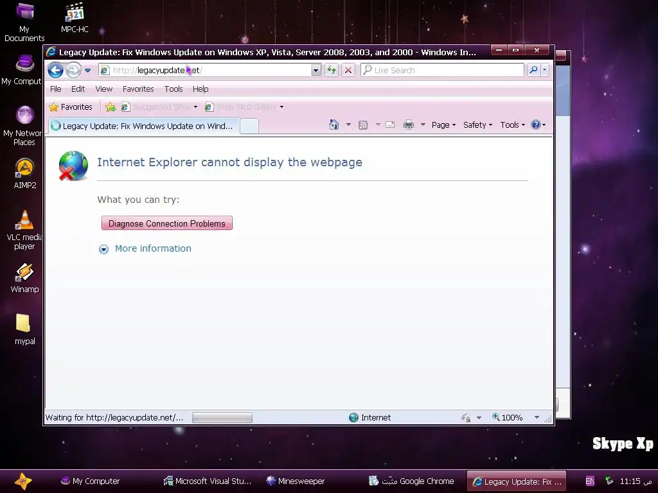Open a new blank tab
The width and height of the screenshot is (658, 493).
pyautogui.click(x=249, y=126)
